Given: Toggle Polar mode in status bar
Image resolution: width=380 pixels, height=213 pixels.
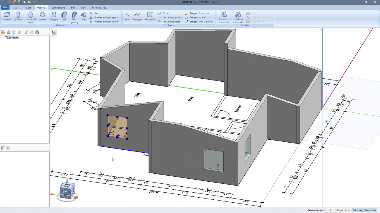Looking at the screenshot, I should [348, 210].
